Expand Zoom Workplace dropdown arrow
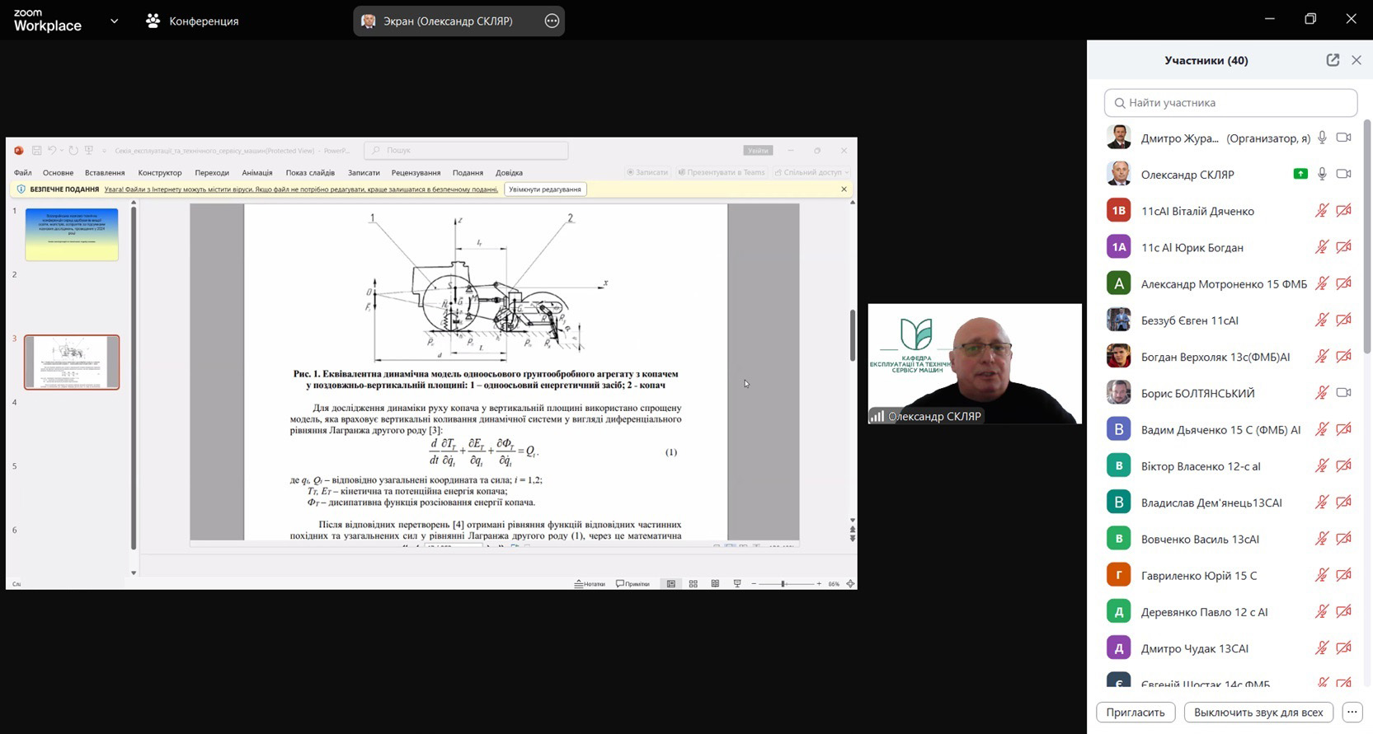The width and height of the screenshot is (1373, 734). point(114,21)
